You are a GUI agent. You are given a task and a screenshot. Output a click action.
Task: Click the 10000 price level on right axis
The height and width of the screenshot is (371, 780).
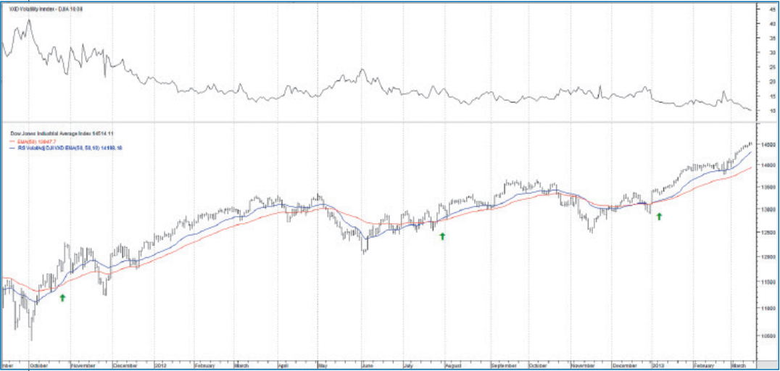pyautogui.click(x=768, y=336)
